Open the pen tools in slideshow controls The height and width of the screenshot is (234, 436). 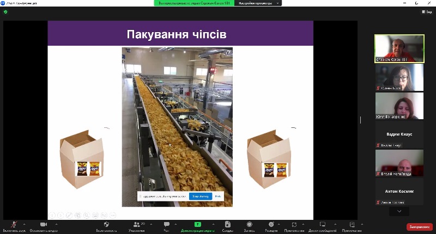[x=69, y=215]
